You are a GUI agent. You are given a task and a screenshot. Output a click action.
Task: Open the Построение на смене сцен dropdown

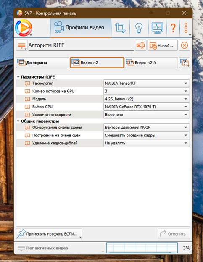click(x=147, y=135)
